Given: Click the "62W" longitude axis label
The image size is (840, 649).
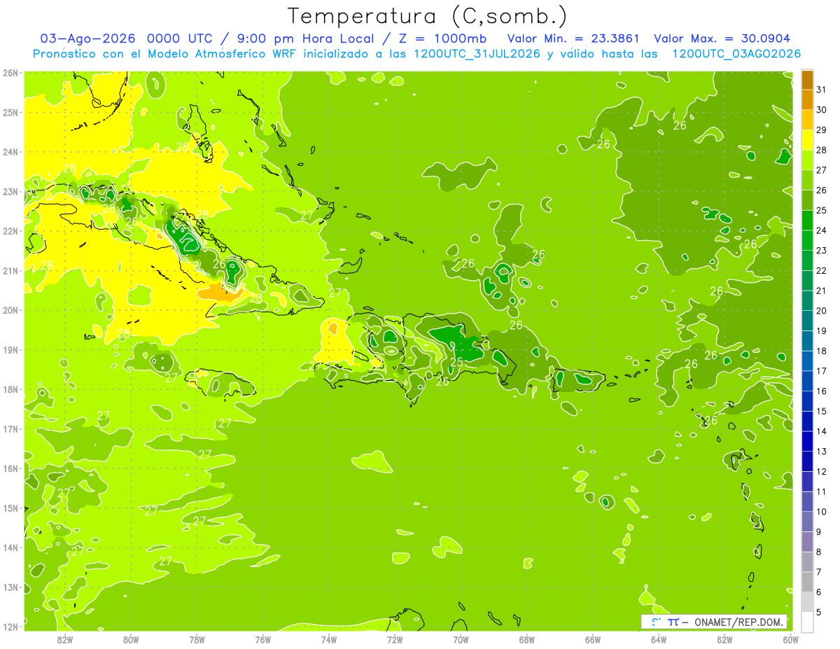Looking at the screenshot, I should (x=724, y=640).
